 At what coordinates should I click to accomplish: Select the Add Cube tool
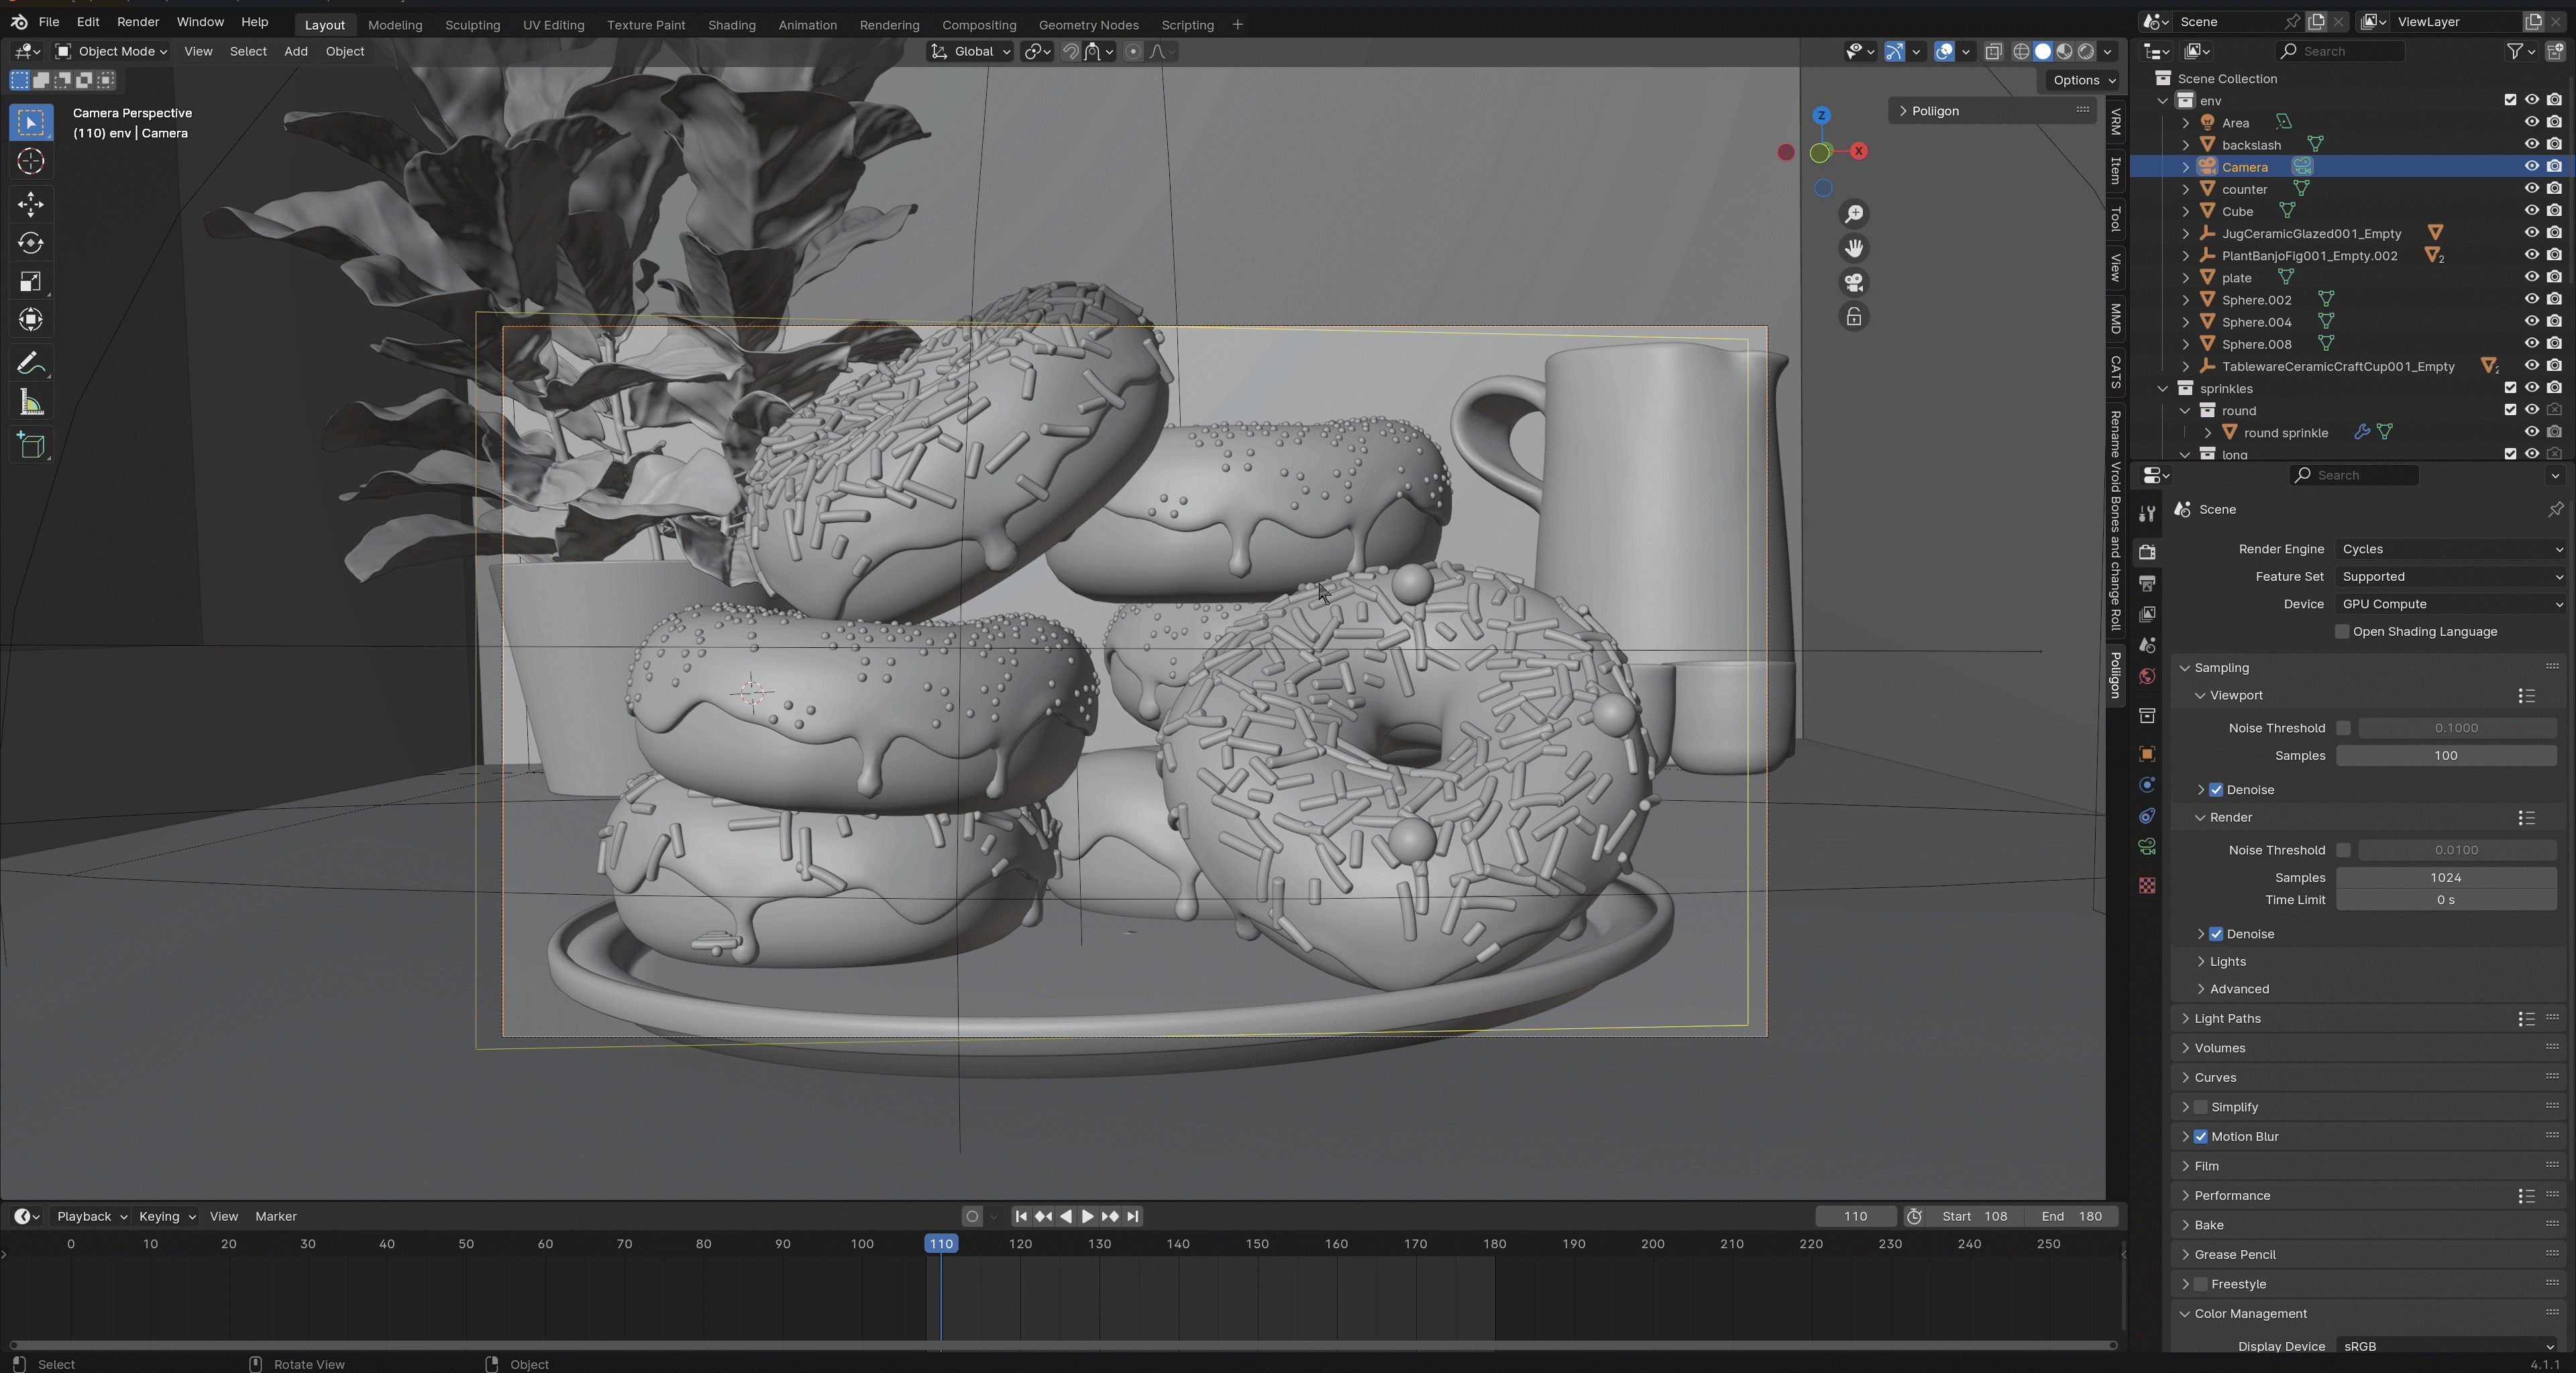(30, 445)
